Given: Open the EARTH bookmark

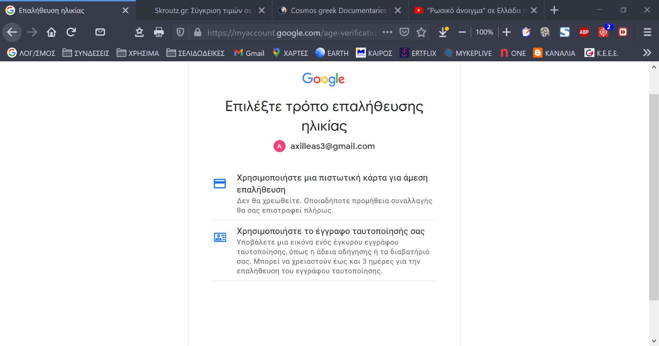Looking at the screenshot, I should (x=332, y=53).
